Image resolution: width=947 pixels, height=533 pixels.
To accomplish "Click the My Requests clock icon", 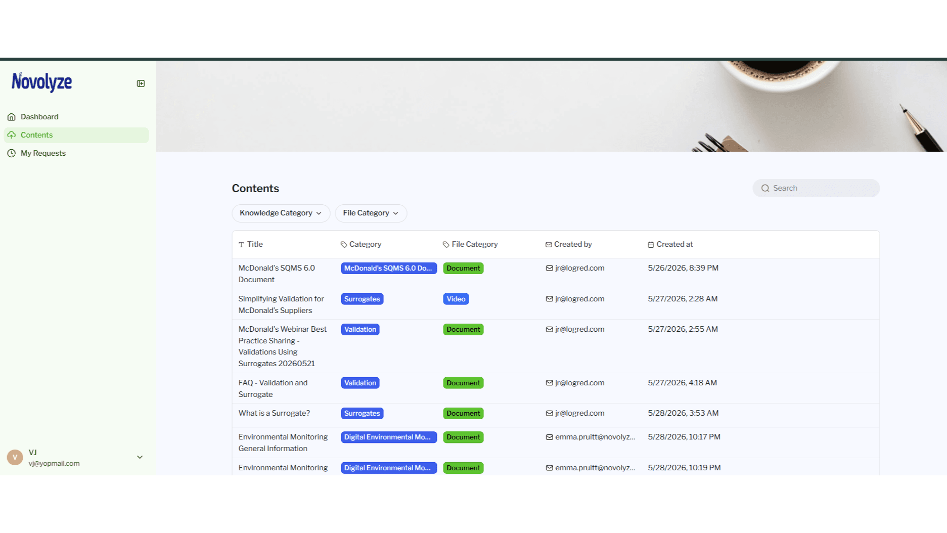I will click(x=12, y=153).
